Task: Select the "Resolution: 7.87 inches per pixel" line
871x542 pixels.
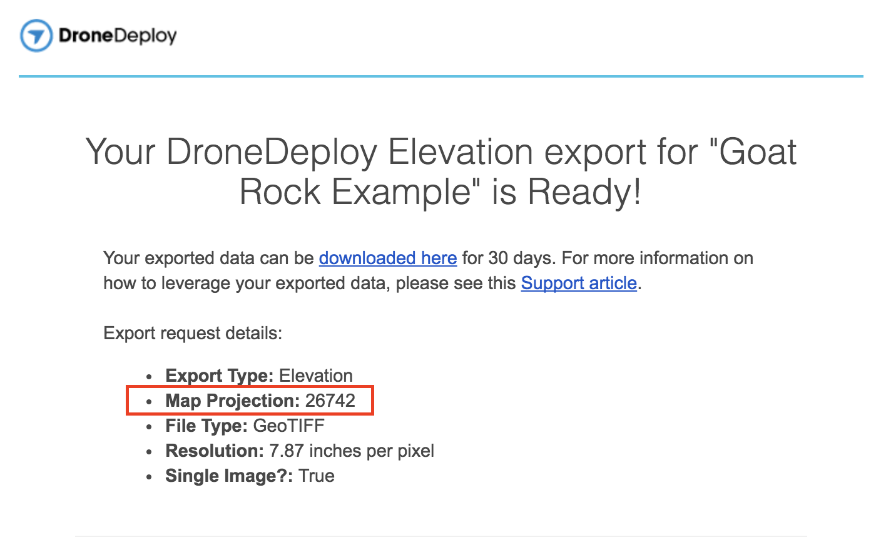Action: point(300,451)
